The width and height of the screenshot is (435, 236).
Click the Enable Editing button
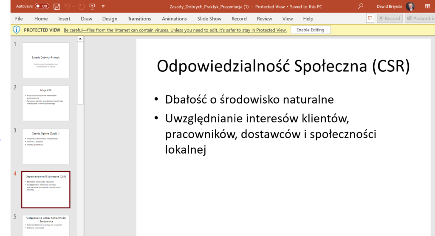[310, 30]
